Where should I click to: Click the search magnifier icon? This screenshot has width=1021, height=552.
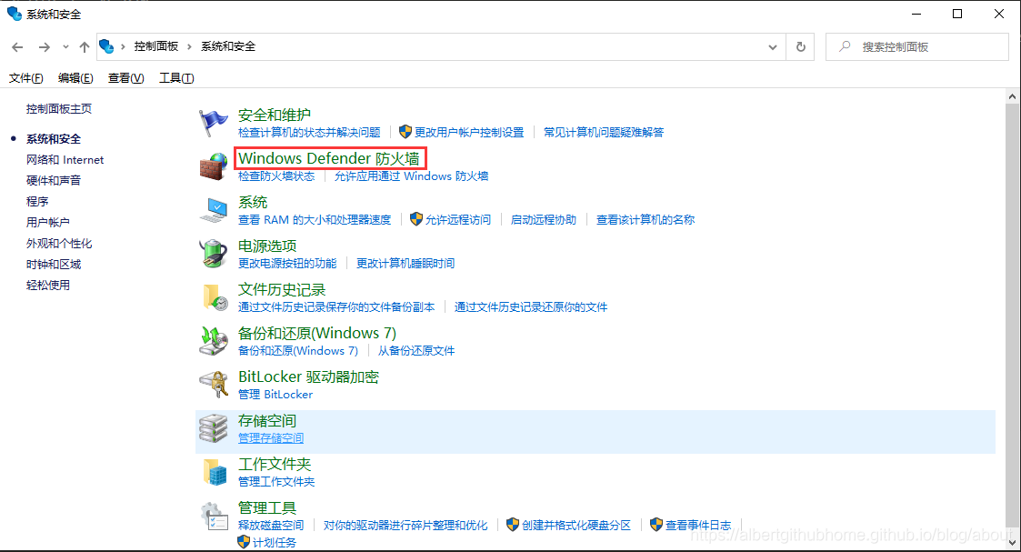pos(845,46)
